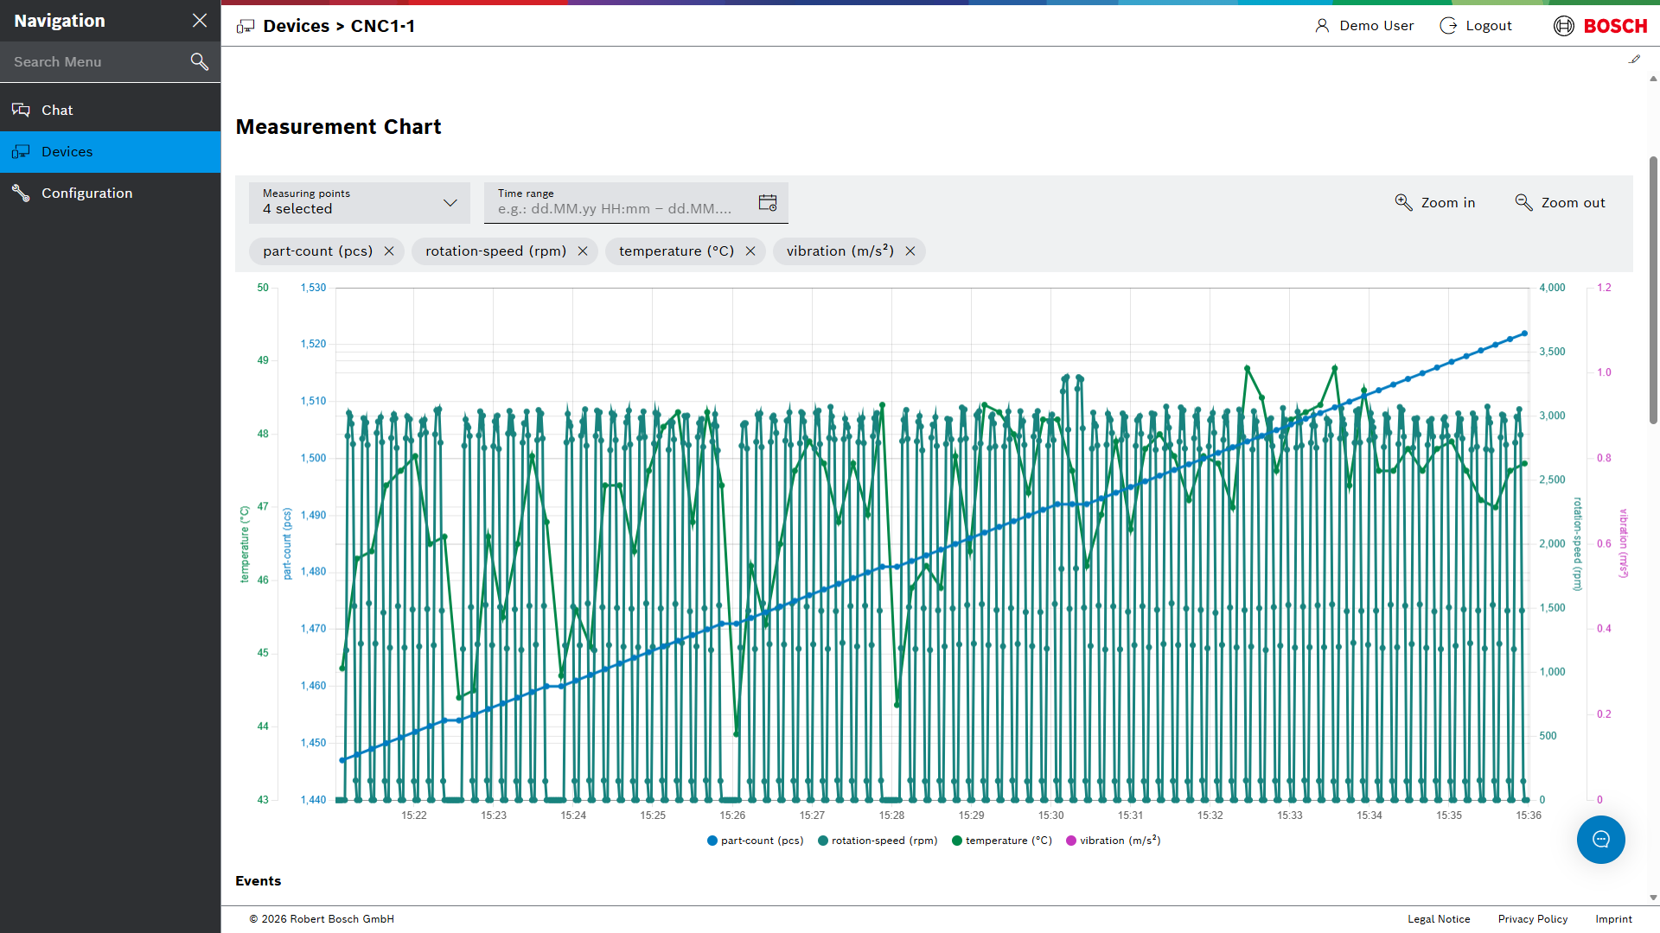Toggle part-count series in chart legend
Screen dimensions: 1660x933
[x=756, y=841]
